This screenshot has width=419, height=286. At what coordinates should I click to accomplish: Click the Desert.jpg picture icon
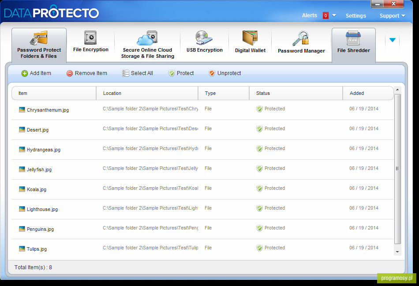[x=22, y=130]
